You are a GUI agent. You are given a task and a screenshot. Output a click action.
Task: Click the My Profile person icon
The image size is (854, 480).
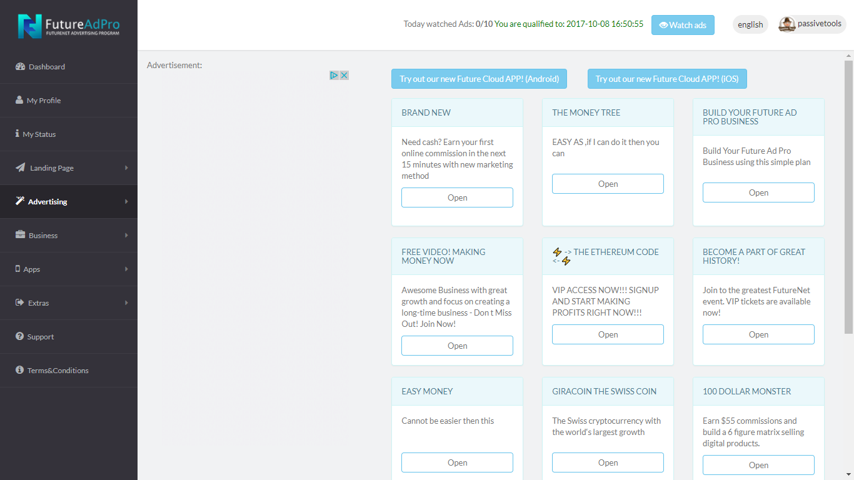[x=19, y=100]
